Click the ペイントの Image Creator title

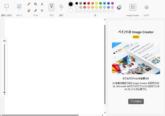click(136, 32)
